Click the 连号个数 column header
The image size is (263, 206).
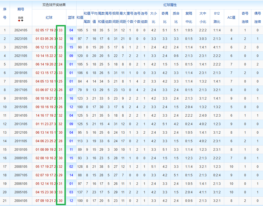coord(137,17)
